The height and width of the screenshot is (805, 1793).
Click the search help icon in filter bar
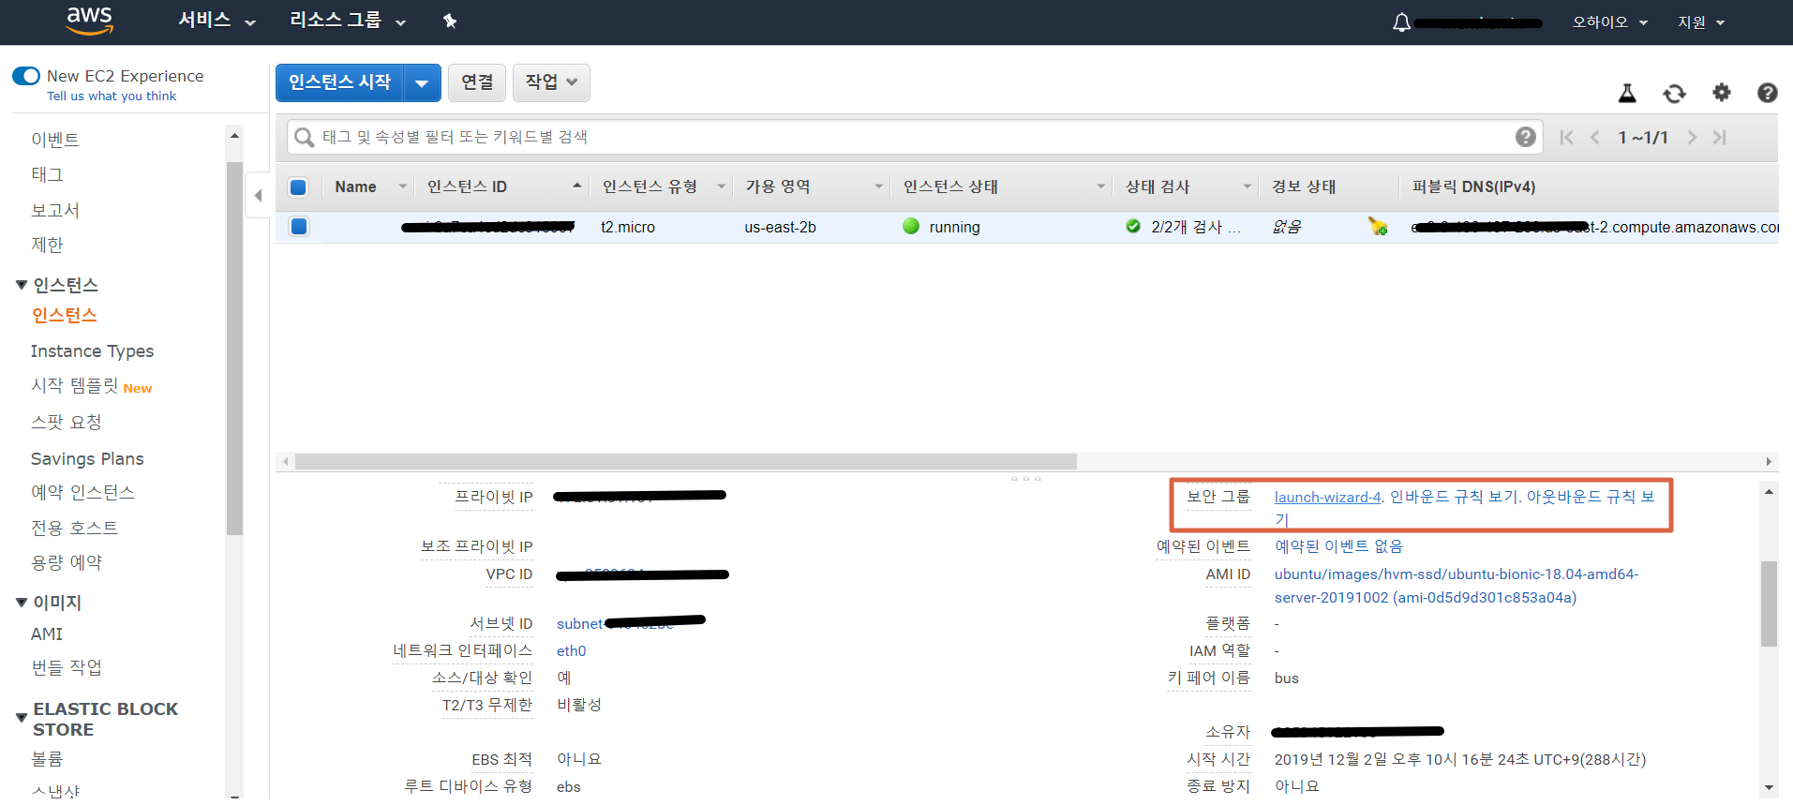[1526, 137]
